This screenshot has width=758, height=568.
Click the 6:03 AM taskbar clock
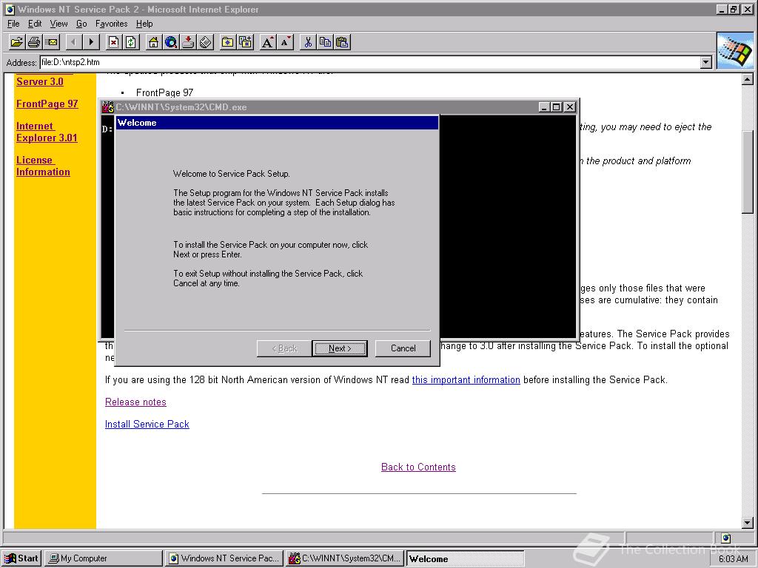coord(733,559)
